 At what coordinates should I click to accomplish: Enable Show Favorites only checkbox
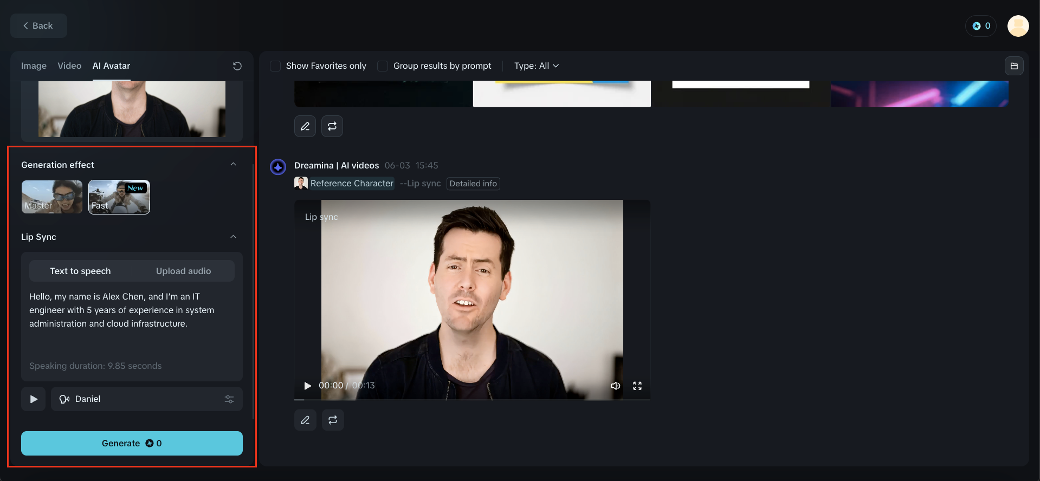[x=275, y=66]
